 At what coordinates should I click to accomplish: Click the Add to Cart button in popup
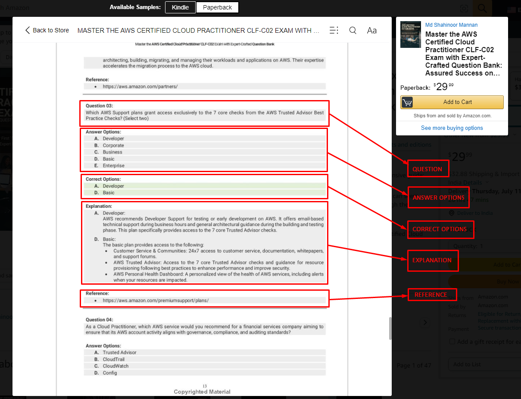click(x=452, y=102)
